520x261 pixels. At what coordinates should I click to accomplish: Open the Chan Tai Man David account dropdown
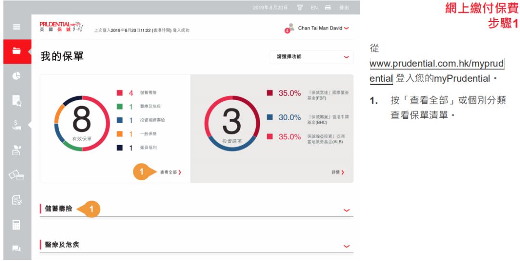[324, 28]
